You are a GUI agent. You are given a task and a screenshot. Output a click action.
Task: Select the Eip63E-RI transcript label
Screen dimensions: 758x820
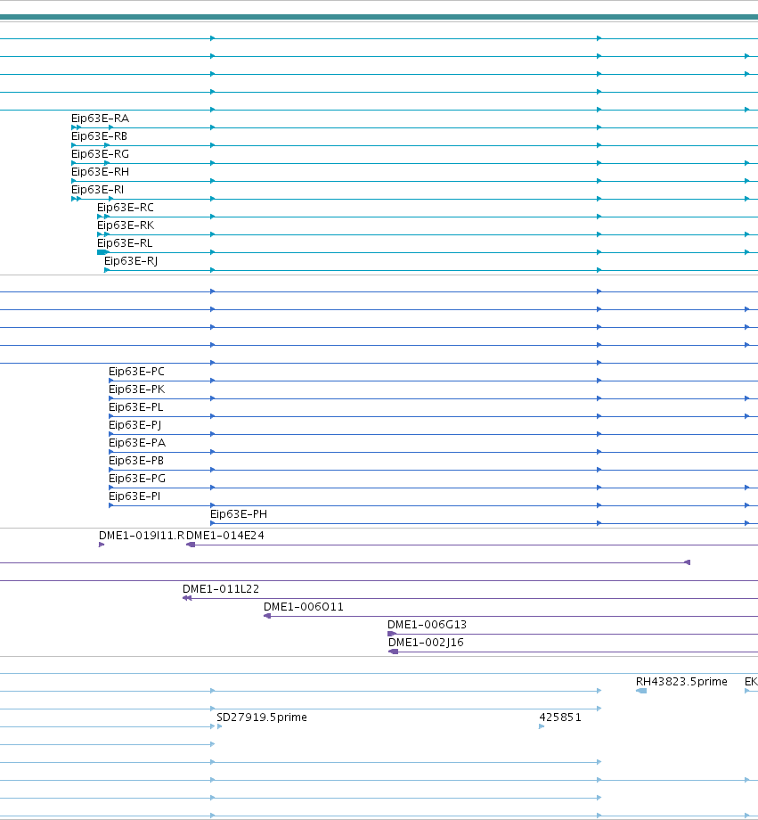pyautogui.click(x=97, y=189)
